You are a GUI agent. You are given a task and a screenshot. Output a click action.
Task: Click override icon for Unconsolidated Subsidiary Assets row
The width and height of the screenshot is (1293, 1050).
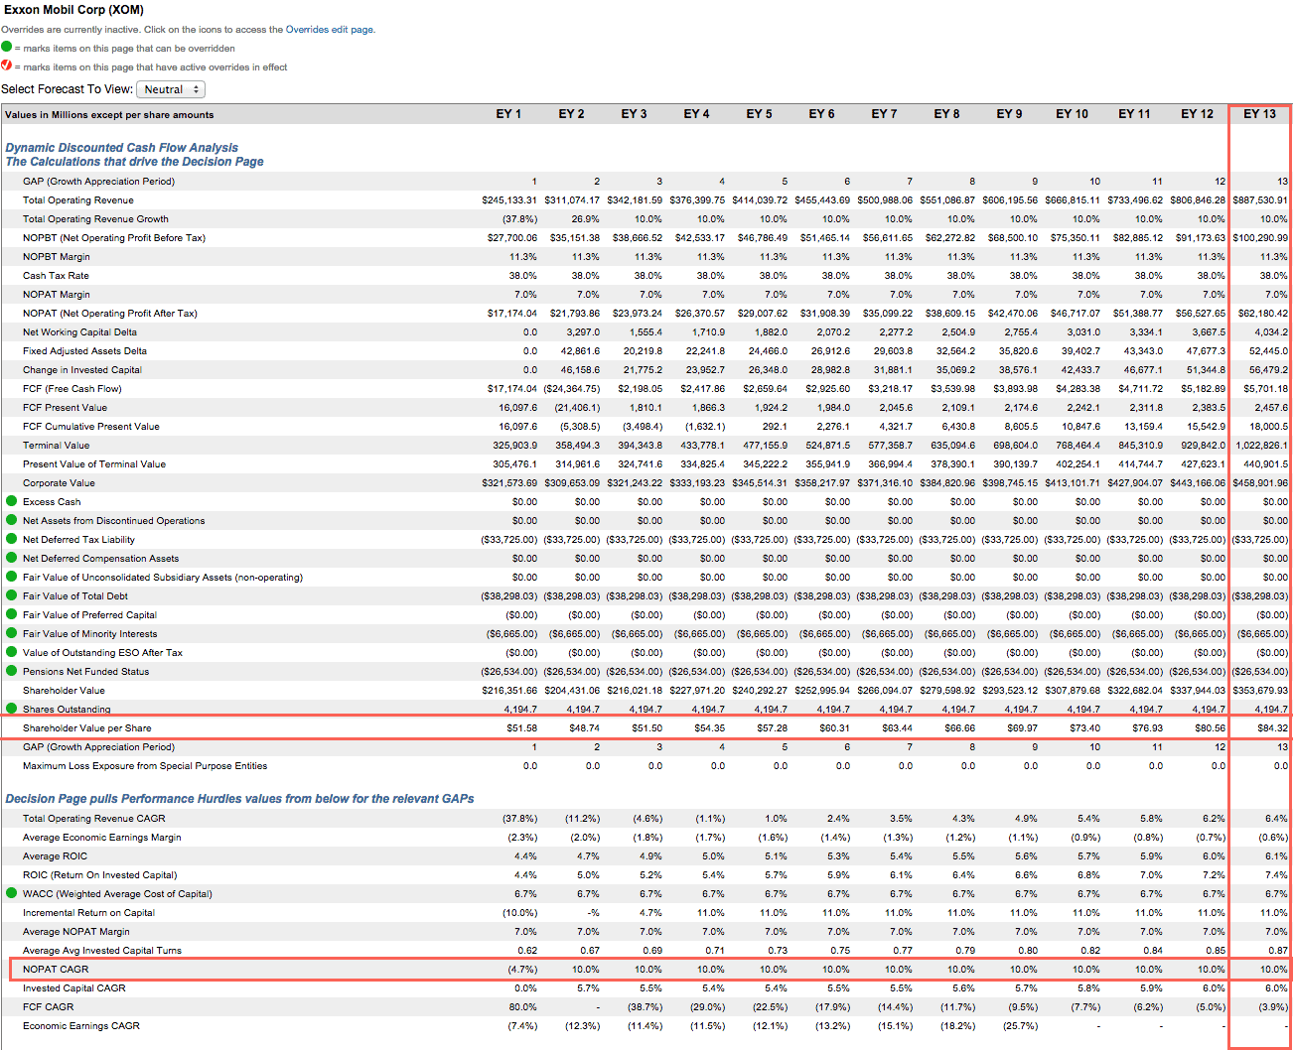pyautogui.click(x=12, y=577)
